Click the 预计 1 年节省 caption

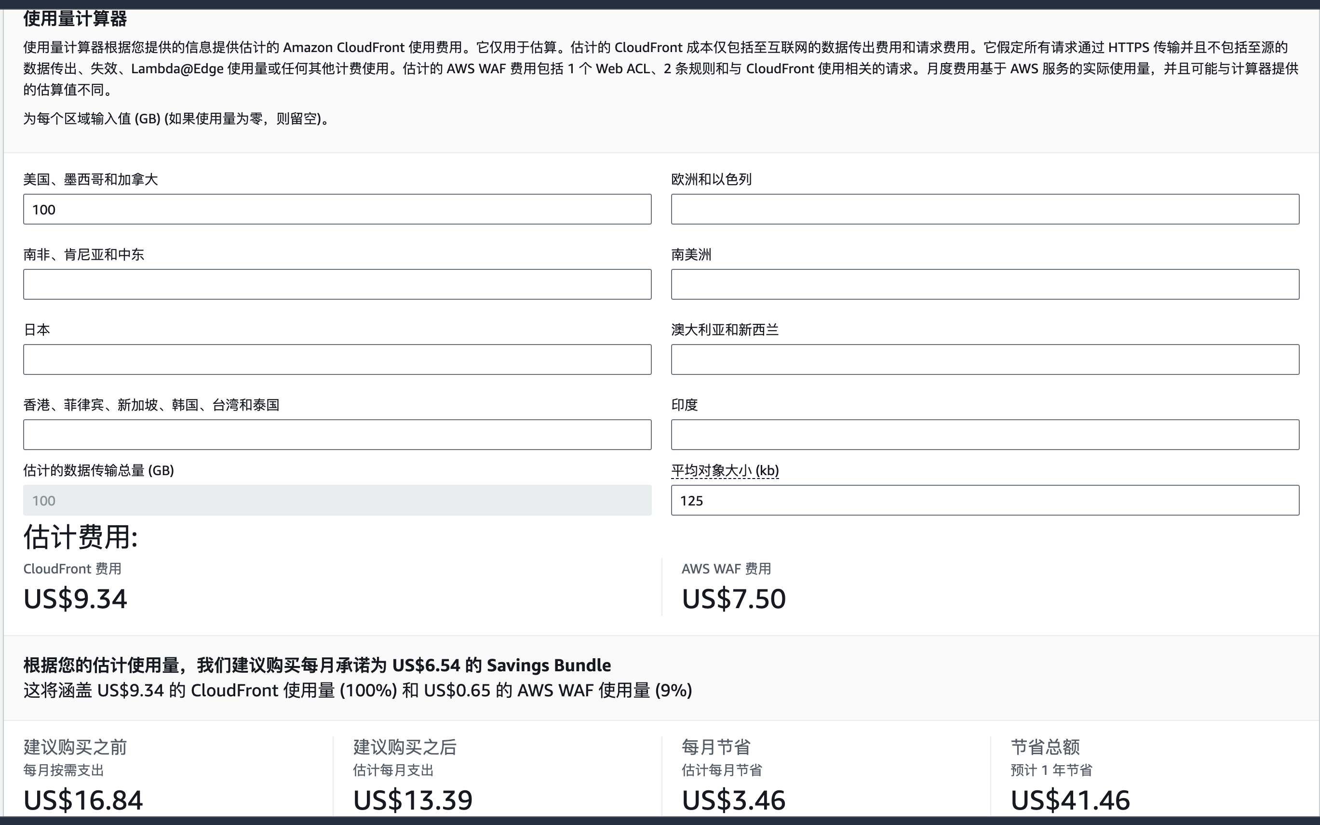tap(1051, 770)
